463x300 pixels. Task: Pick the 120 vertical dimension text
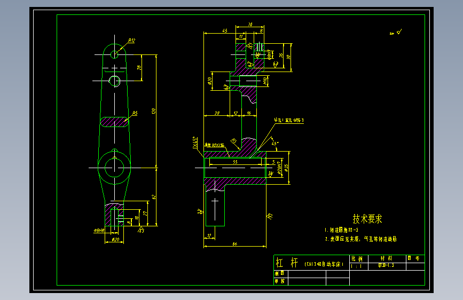(153, 111)
